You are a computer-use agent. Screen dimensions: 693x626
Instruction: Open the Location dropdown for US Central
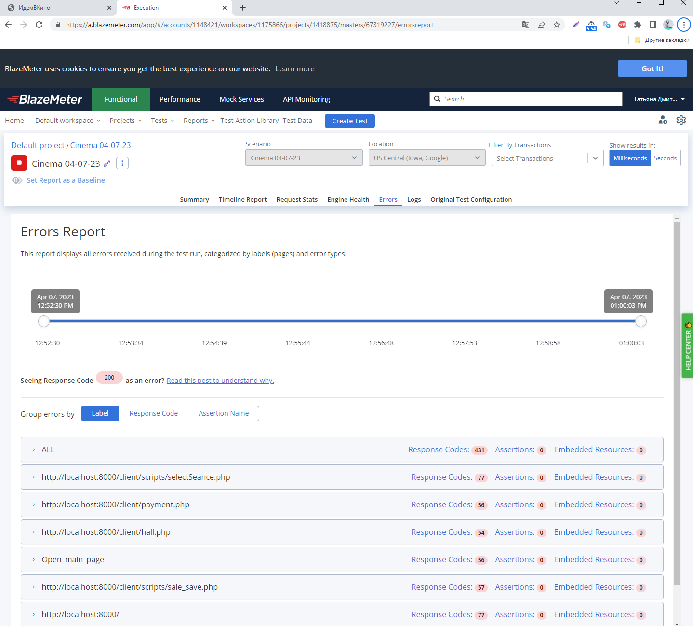(x=426, y=157)
